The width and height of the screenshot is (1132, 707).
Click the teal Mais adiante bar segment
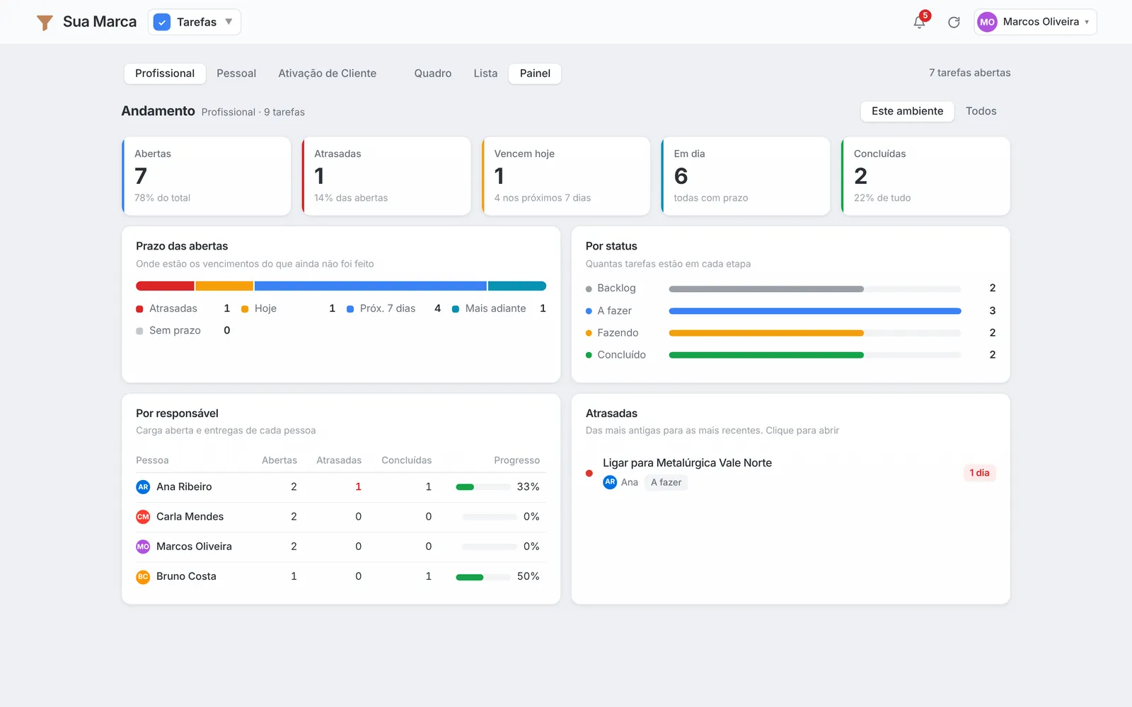click(x=517, y=286)
